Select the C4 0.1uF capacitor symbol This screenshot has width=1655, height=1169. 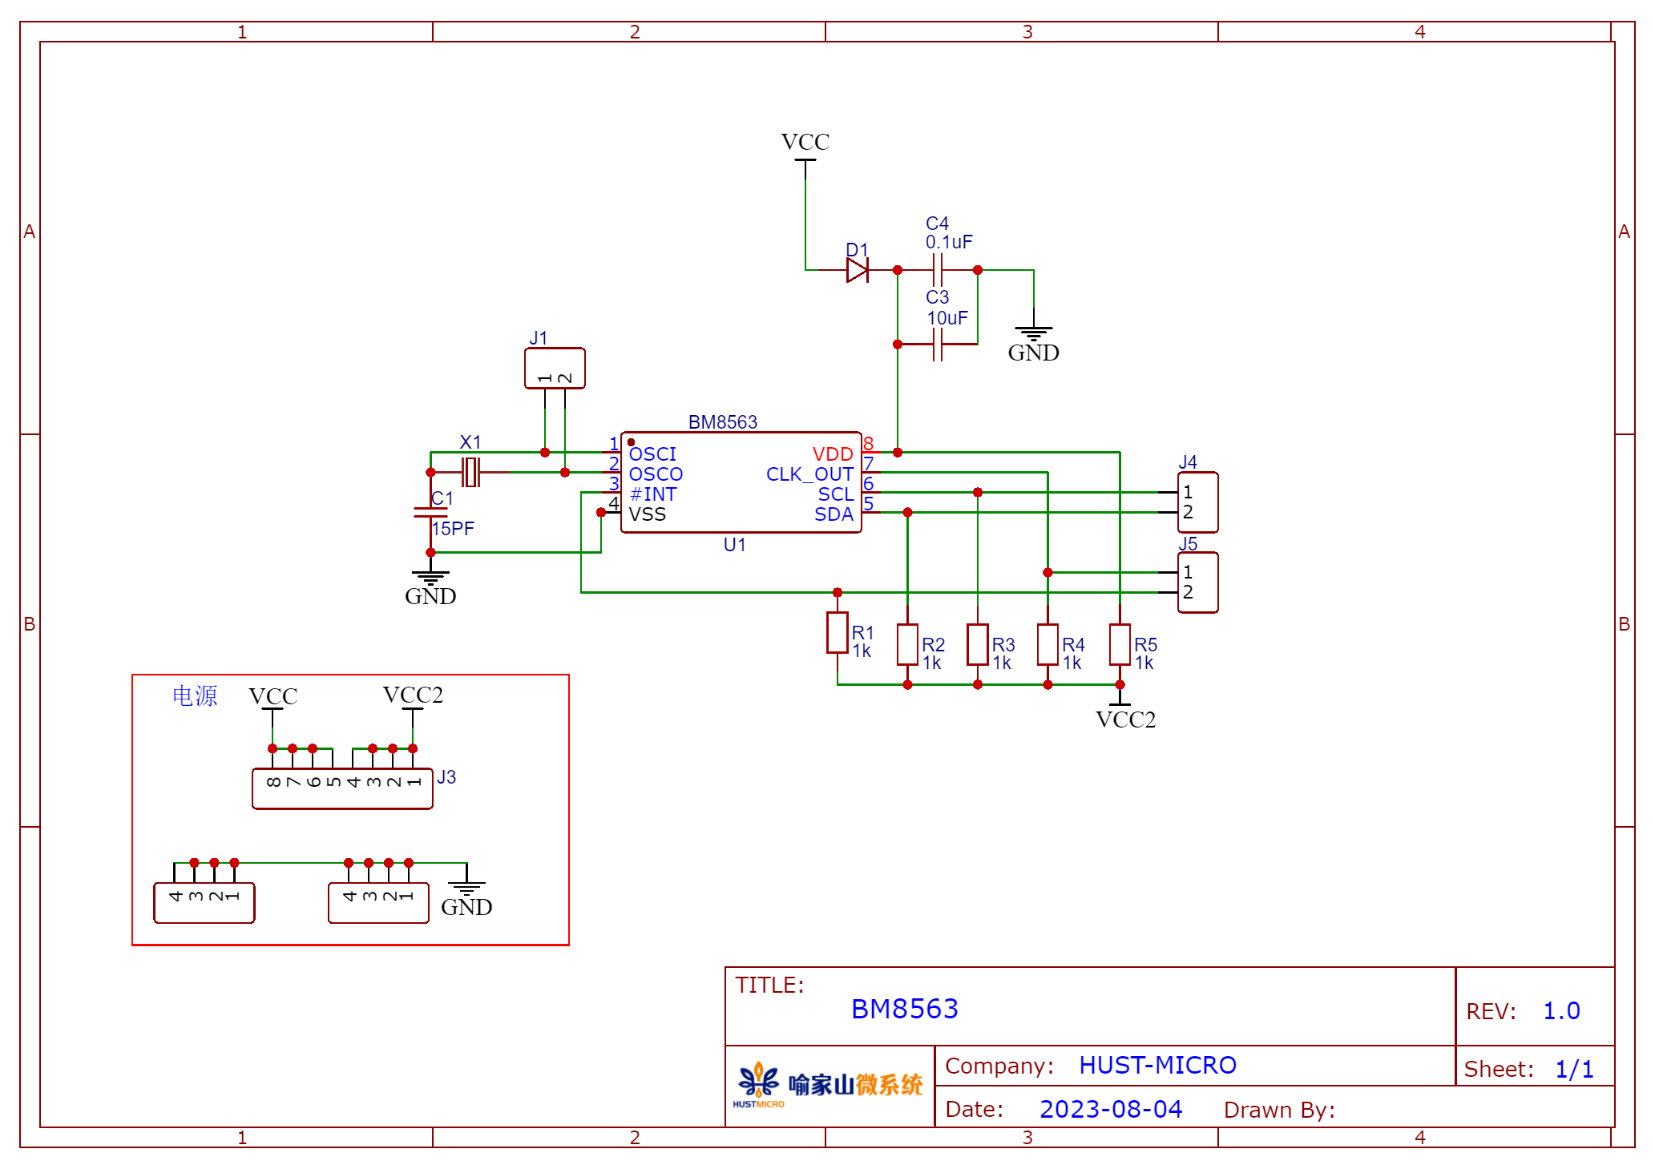[938, 270]
